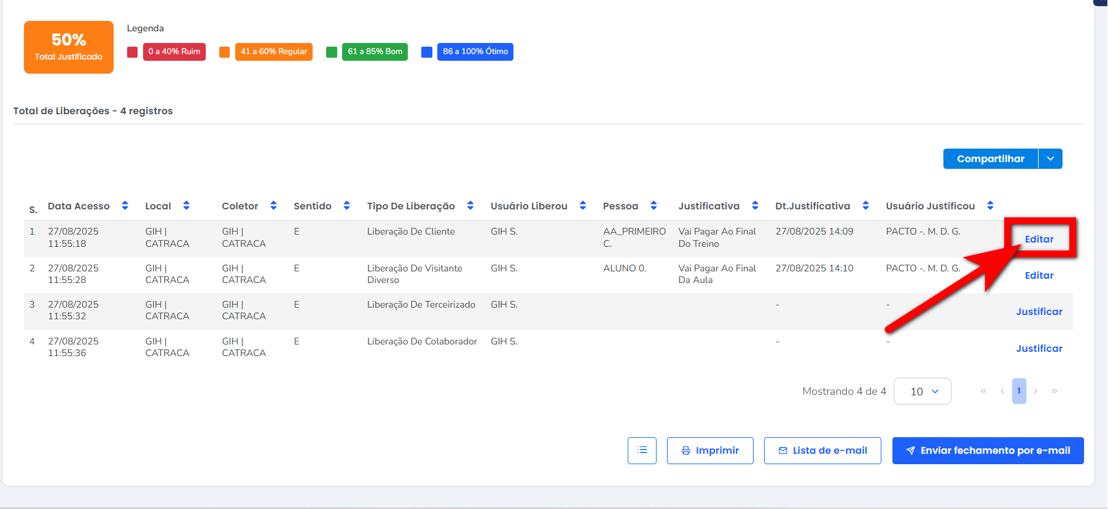Viewport: 1108px width, 509px height.
Task: Click Editar for first record
Action: point(1039,239)
